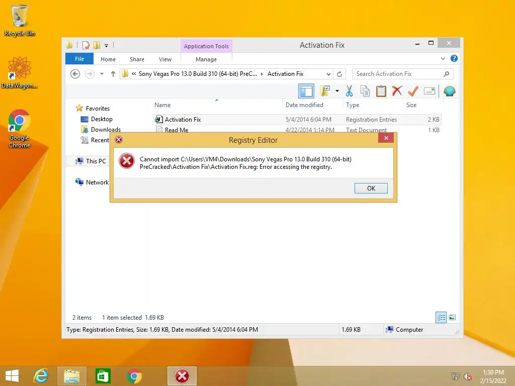Click the New Folder quick access icon

click(x=97, y=45)
